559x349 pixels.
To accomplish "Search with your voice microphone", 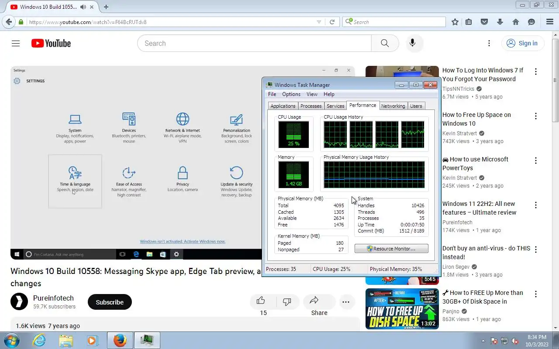I will coord(412,43).
